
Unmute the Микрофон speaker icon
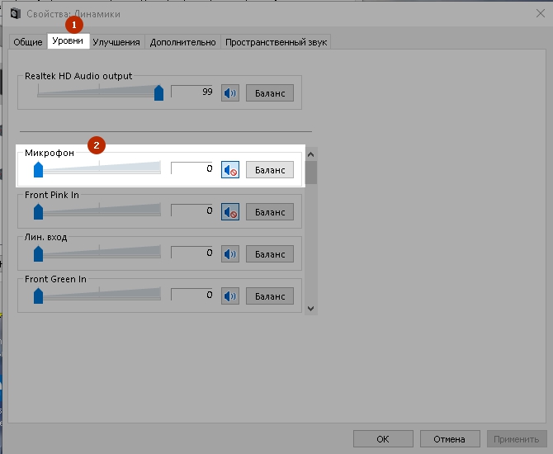tap(230, 170)
